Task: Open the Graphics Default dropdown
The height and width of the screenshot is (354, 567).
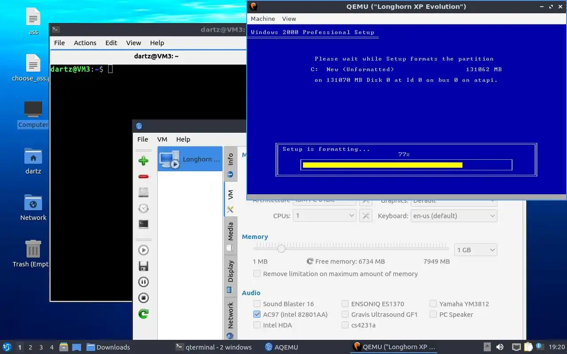Action: [x=454, y=203]
